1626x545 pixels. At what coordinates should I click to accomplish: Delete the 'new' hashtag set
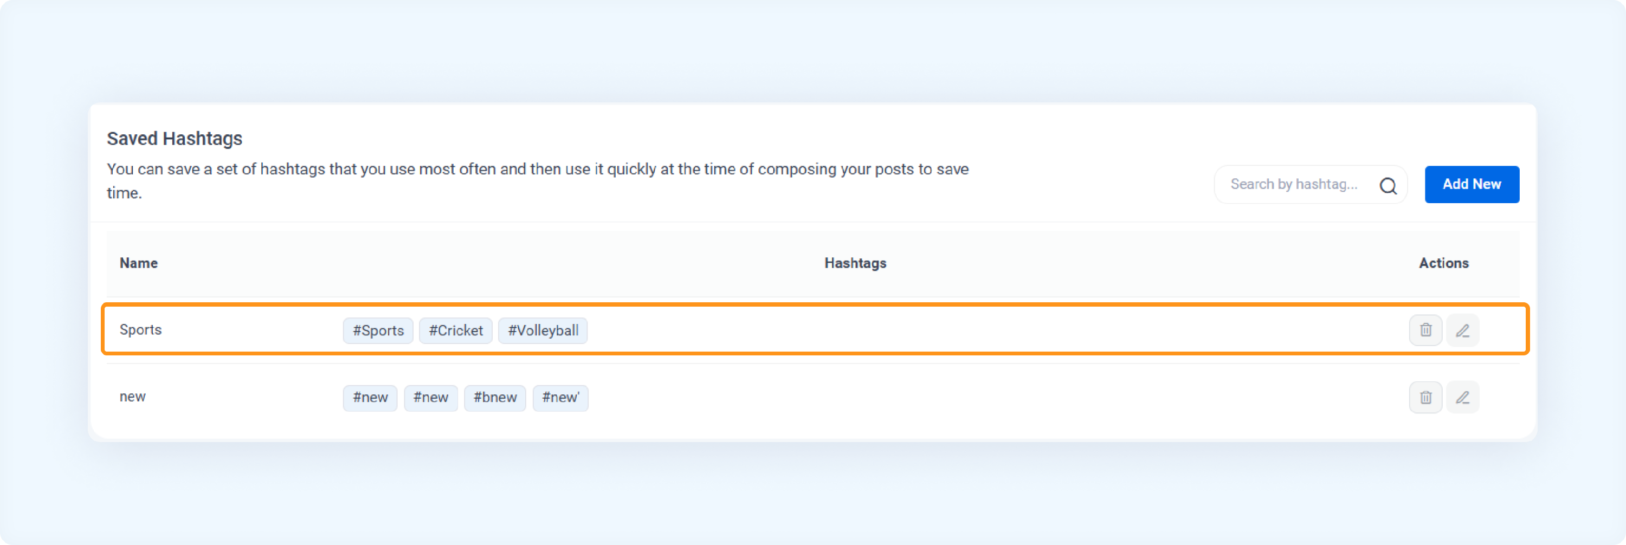pos(1425,398)
